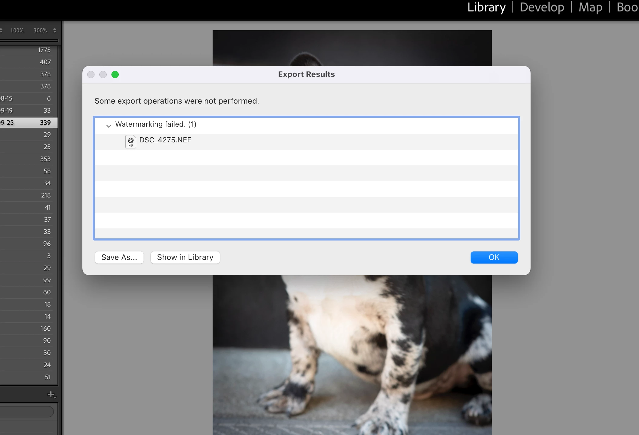Switch to the Develop module
Image resolution: width=639 pixels, height=435 pixels.
[x=542, y=7]
